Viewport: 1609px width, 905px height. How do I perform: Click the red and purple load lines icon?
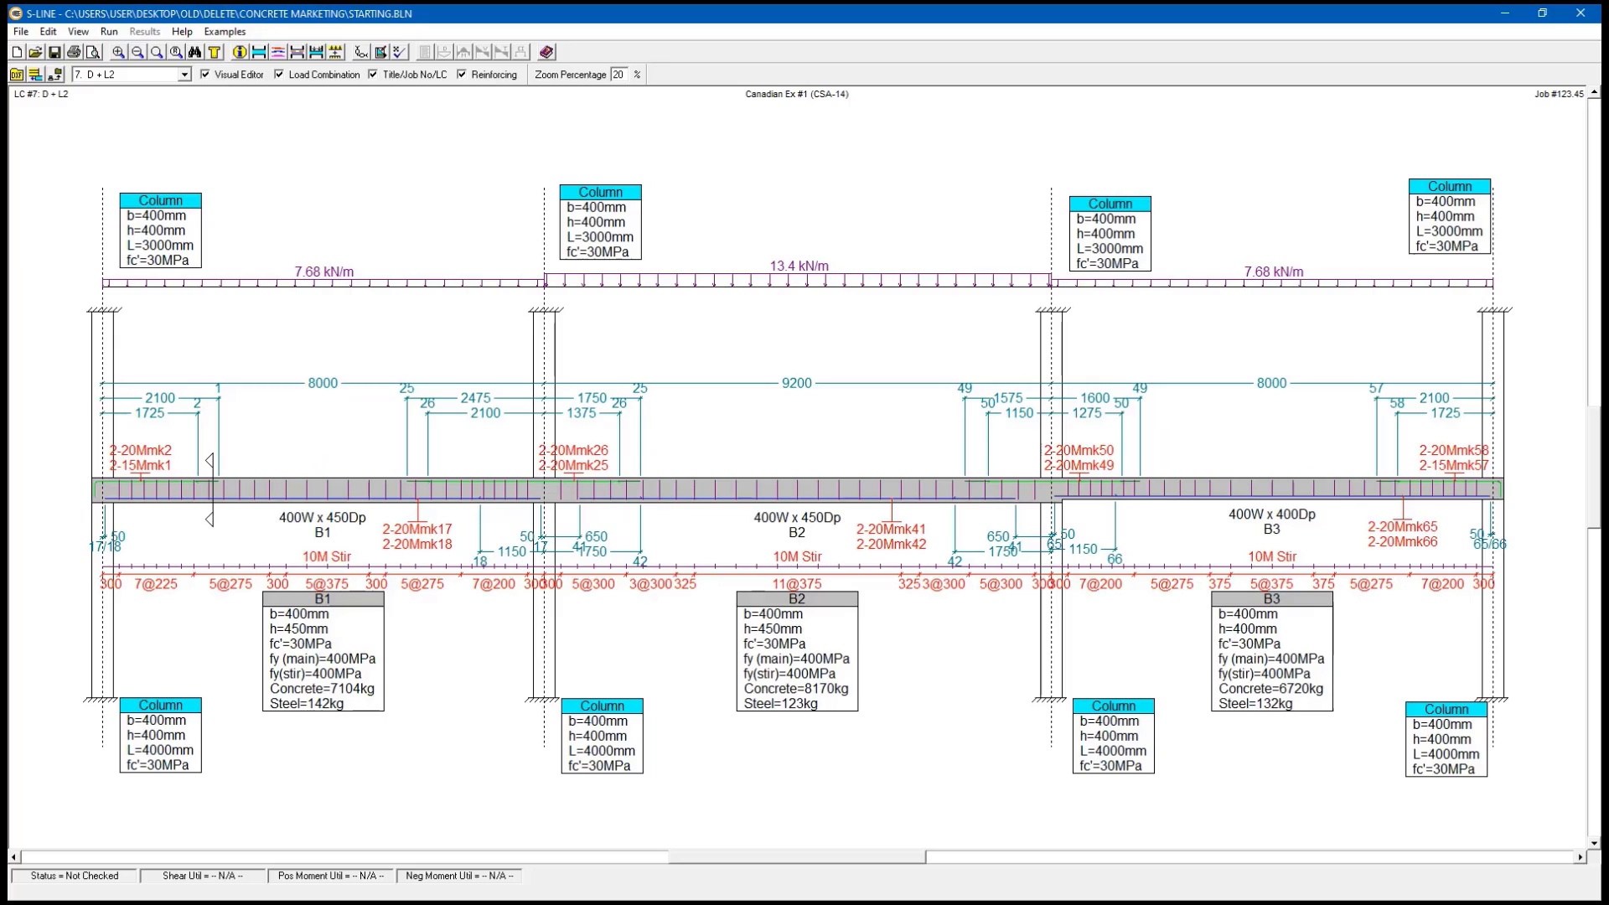tap(278, 52)
